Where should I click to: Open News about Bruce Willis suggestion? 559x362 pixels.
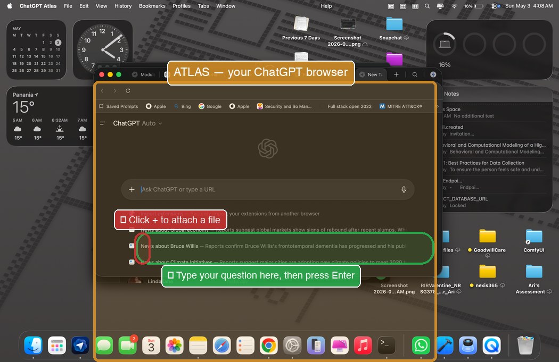tap(267, 246)
